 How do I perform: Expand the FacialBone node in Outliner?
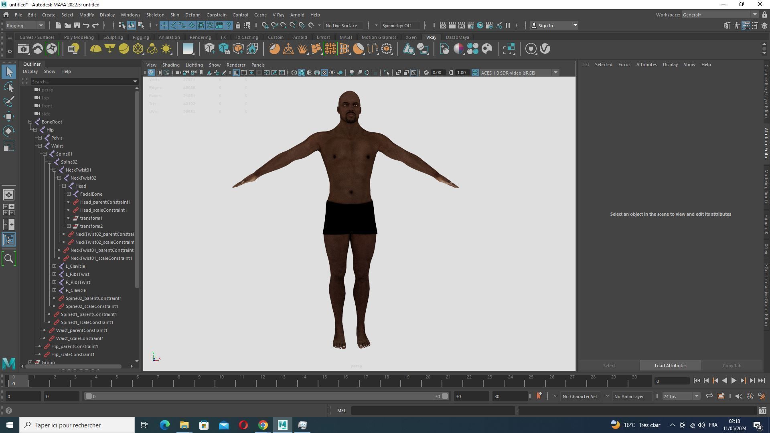point(69,194)
